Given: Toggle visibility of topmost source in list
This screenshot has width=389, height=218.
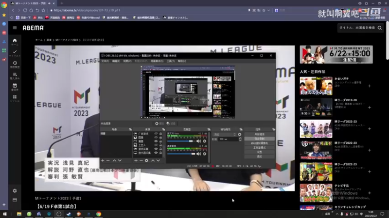Looking at the screenshot, I should pos(156,134).
